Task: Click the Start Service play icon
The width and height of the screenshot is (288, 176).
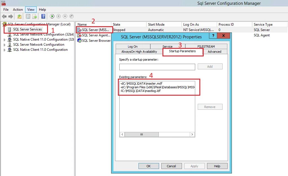Action: click(x=52, y=16)
